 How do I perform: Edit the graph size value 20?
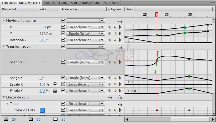point(14,119)
